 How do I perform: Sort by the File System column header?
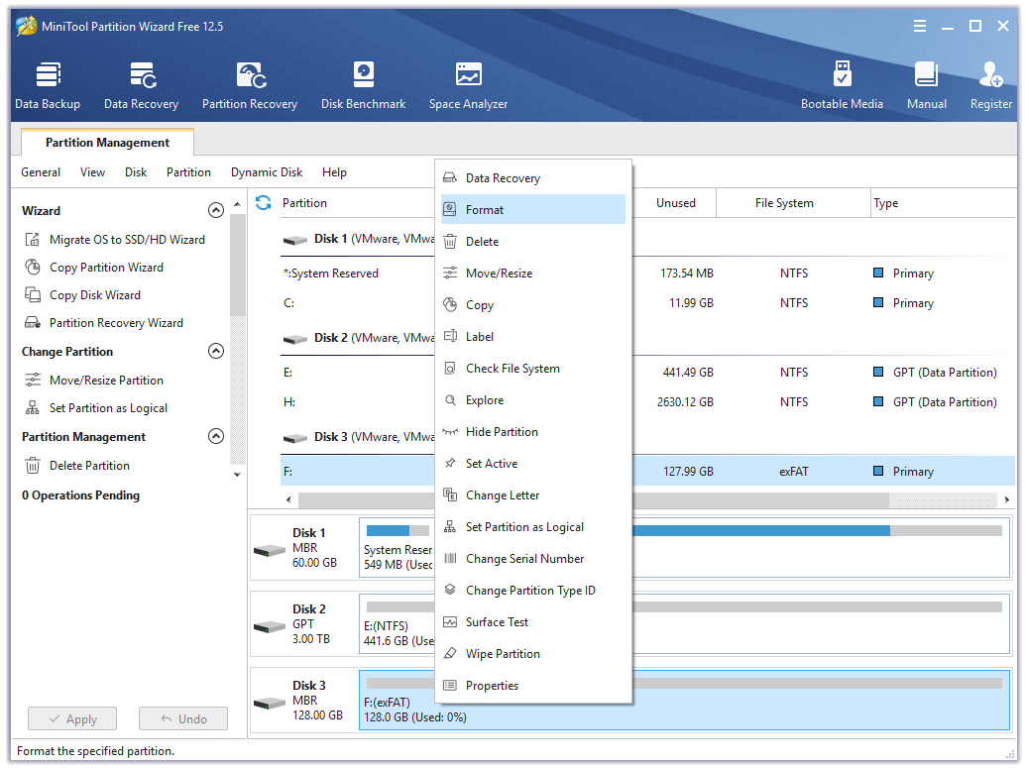(793, 202)
